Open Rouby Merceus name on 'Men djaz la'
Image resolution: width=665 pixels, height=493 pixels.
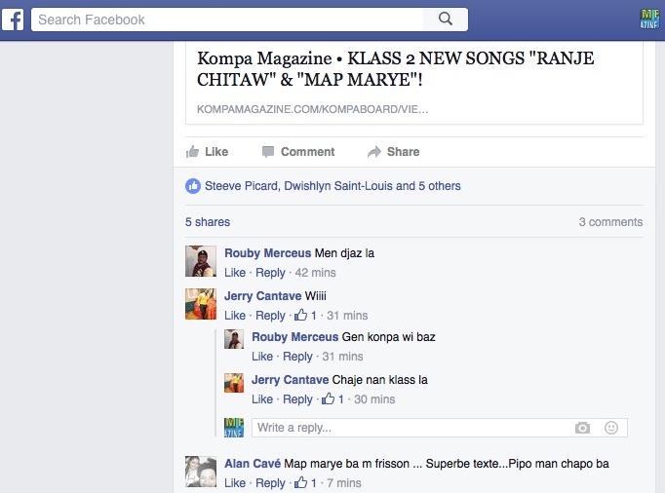click(x=267, y=253)
